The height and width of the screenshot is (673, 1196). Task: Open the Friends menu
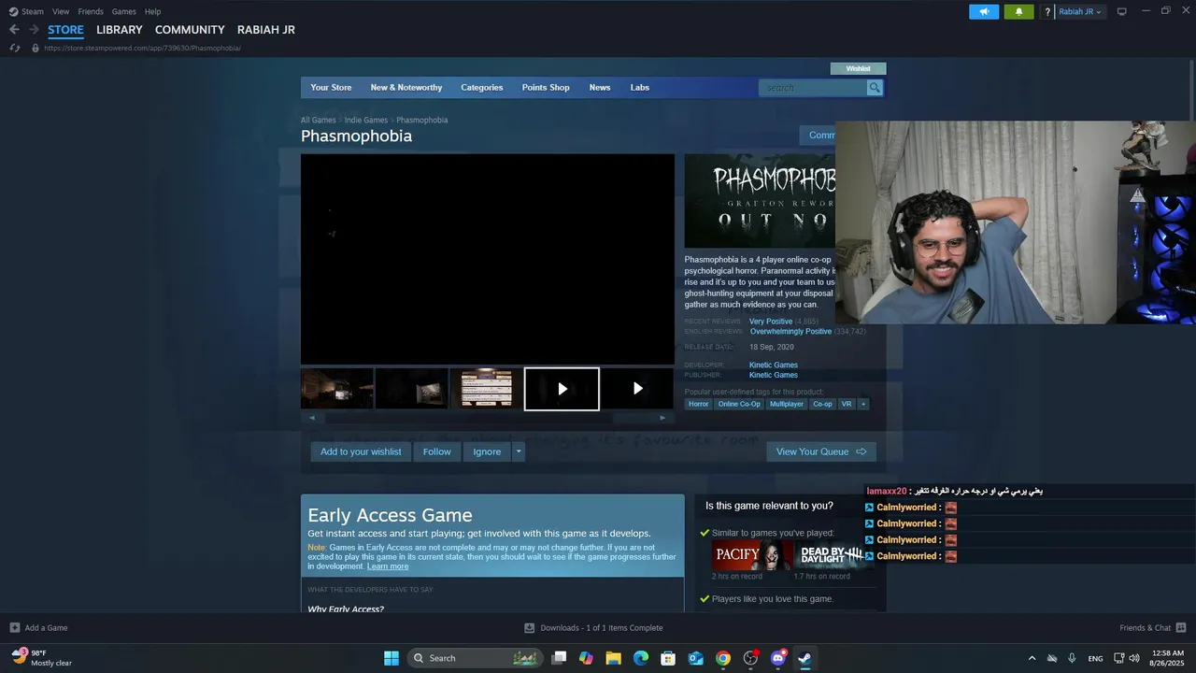coord(91,11)
